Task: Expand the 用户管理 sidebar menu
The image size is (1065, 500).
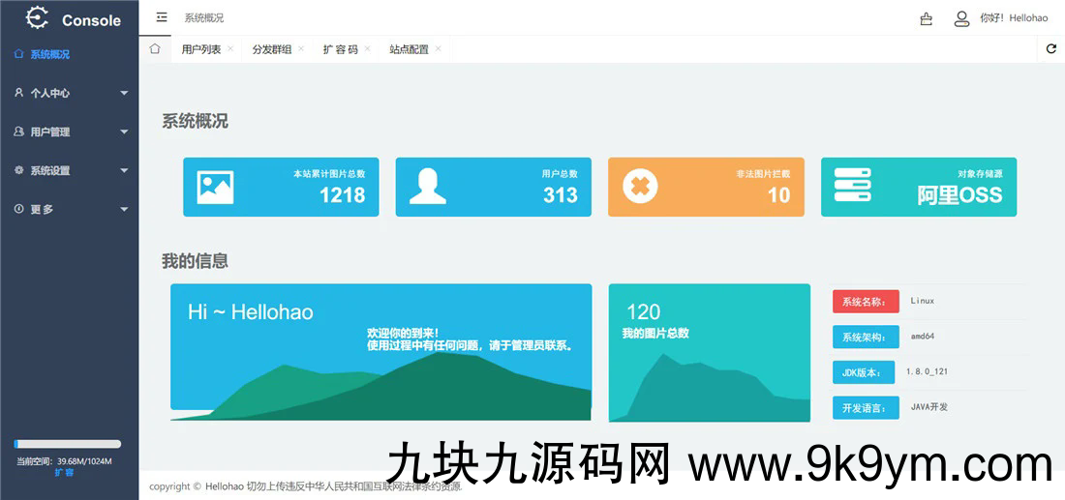Action: (69, 132)
